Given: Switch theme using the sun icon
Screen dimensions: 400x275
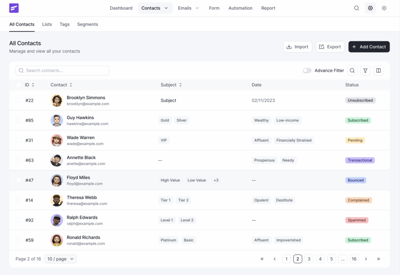Looking at the screenshot, I should point(384,8).
